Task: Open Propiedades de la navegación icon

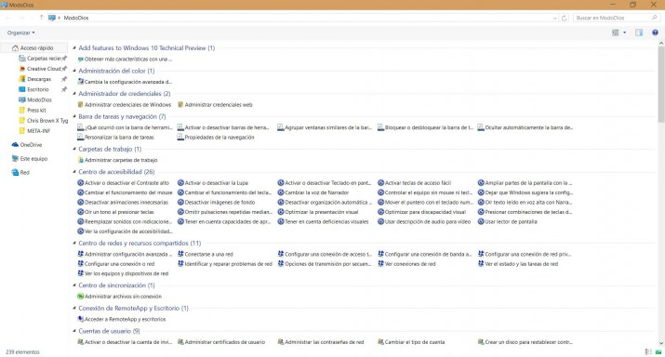Action: click(180, 138)
